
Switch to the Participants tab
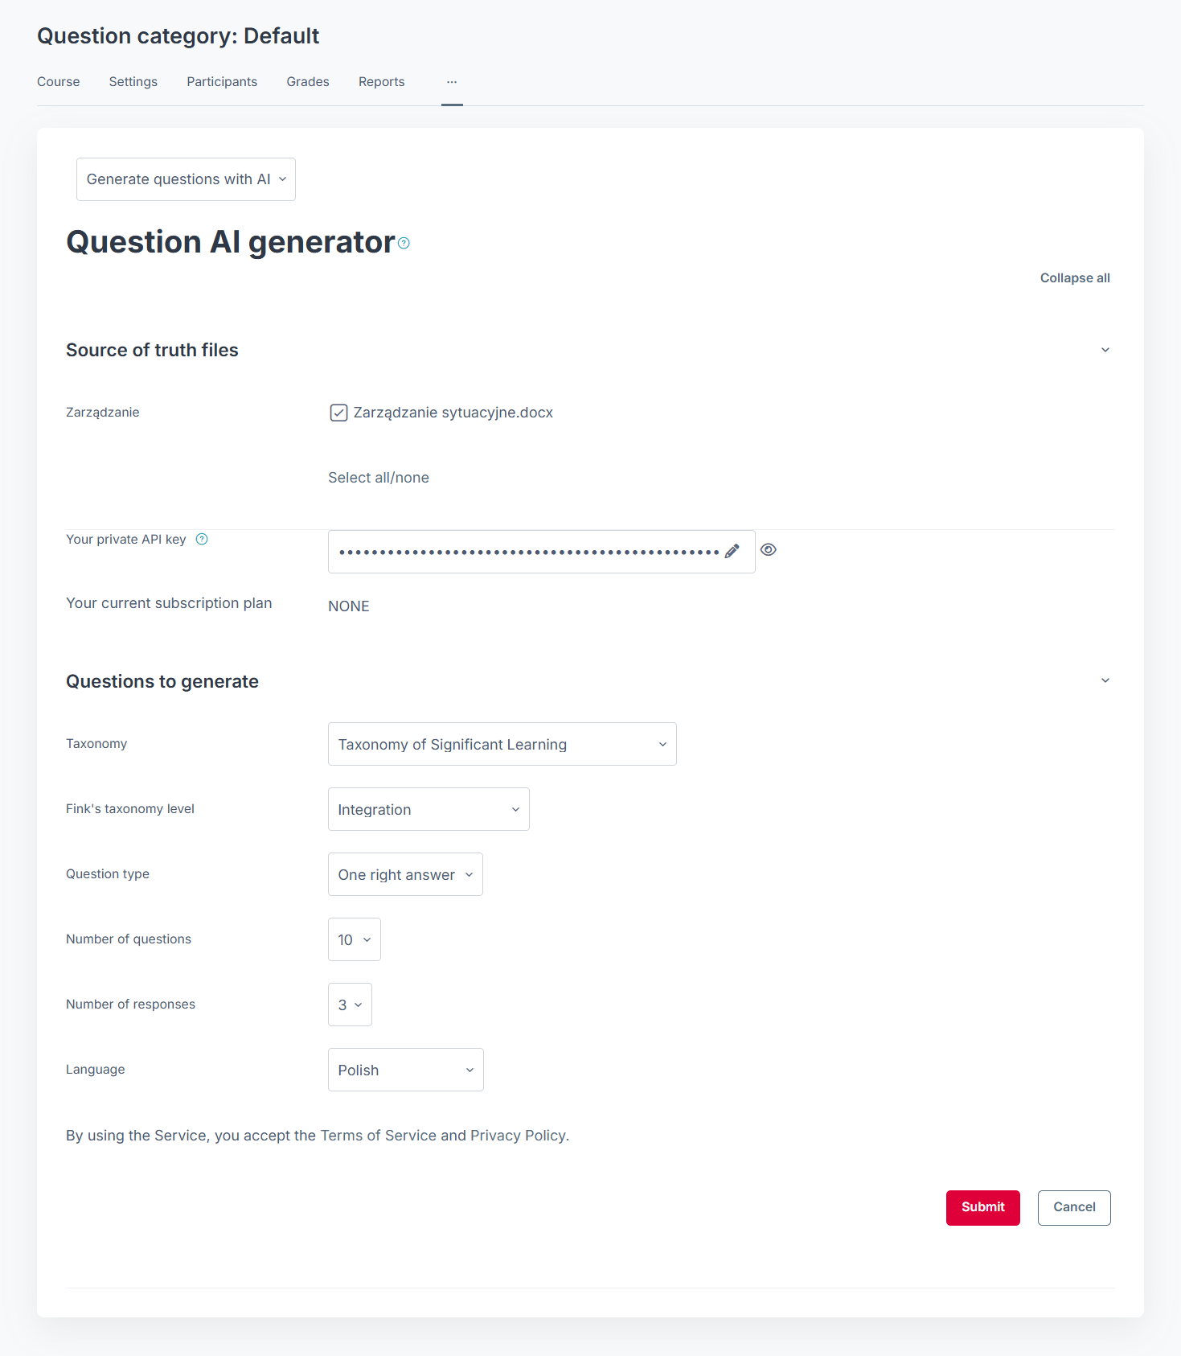coord(222,82)
